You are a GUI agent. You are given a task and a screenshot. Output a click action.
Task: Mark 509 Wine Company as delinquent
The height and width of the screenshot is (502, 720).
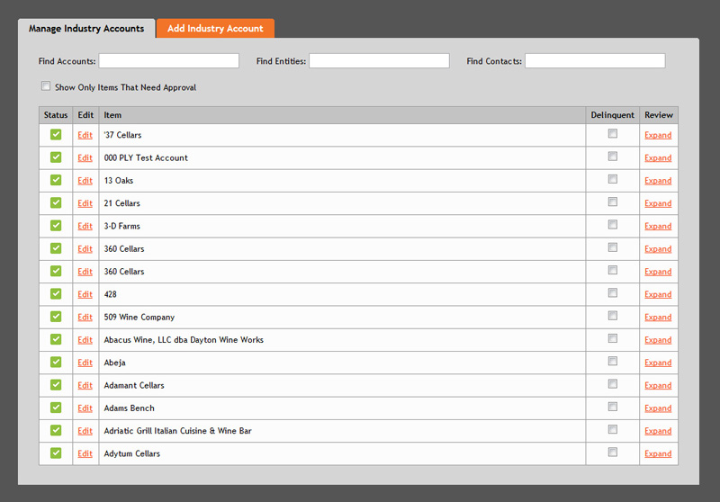click(x=613, y=316)
